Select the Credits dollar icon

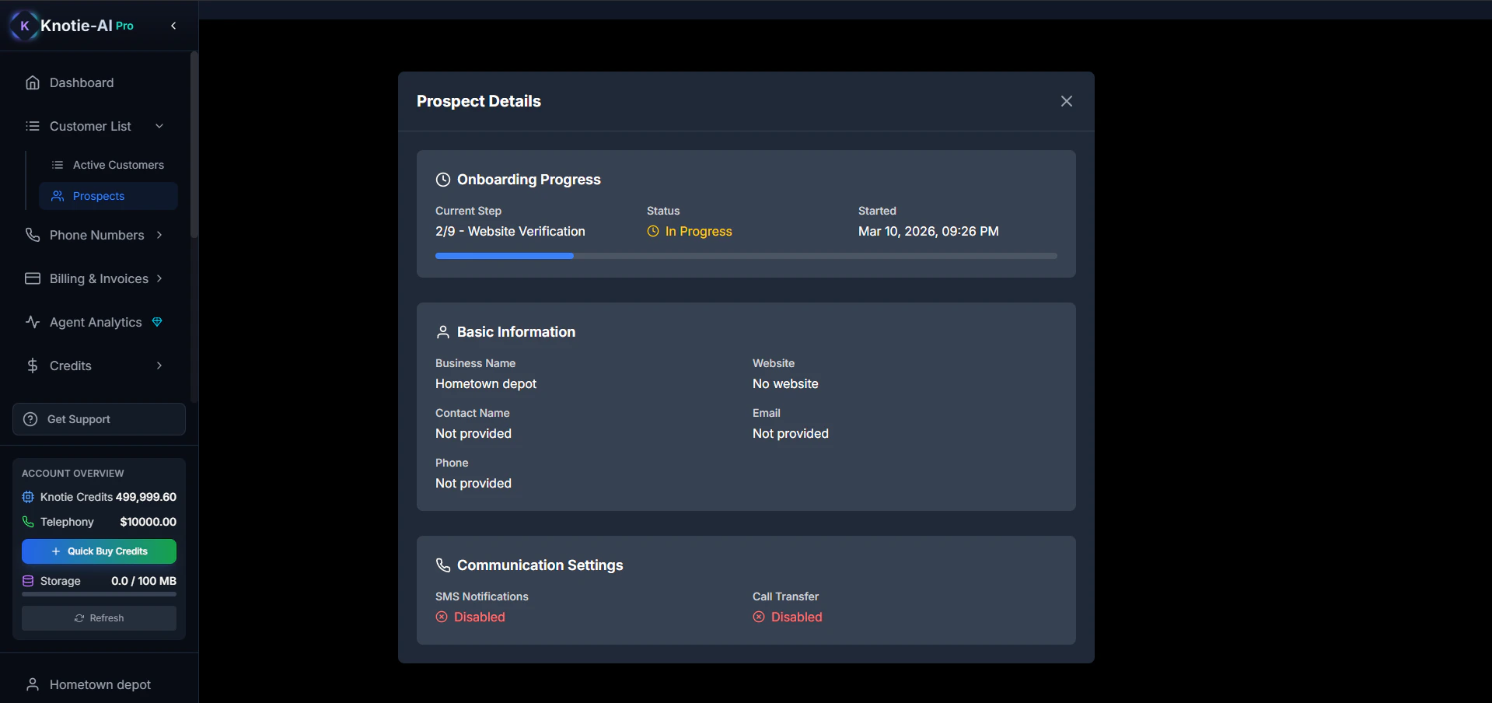click(x=32, y=365)
